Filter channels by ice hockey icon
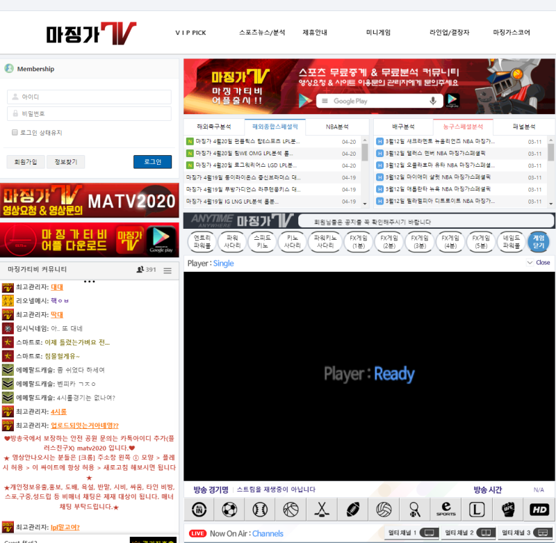 click(322, 510)
